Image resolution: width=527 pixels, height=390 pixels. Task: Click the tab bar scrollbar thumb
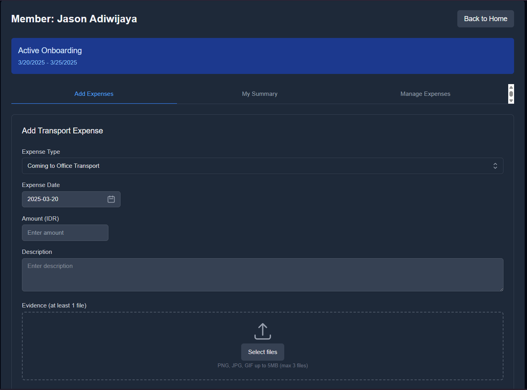point(511,94)
